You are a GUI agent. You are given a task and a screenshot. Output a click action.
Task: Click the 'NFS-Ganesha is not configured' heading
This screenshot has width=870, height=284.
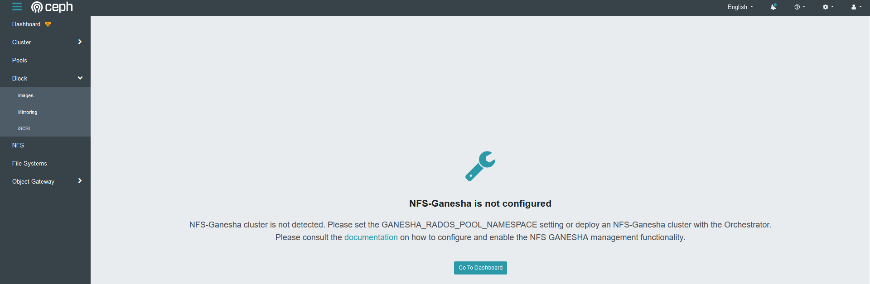(480, 204)
